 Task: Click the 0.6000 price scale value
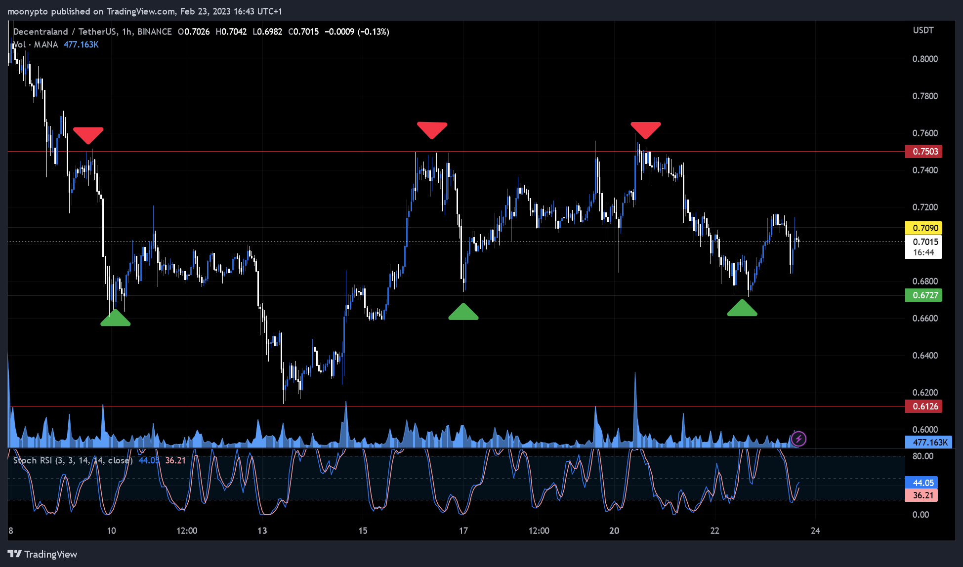click(925, 430)
